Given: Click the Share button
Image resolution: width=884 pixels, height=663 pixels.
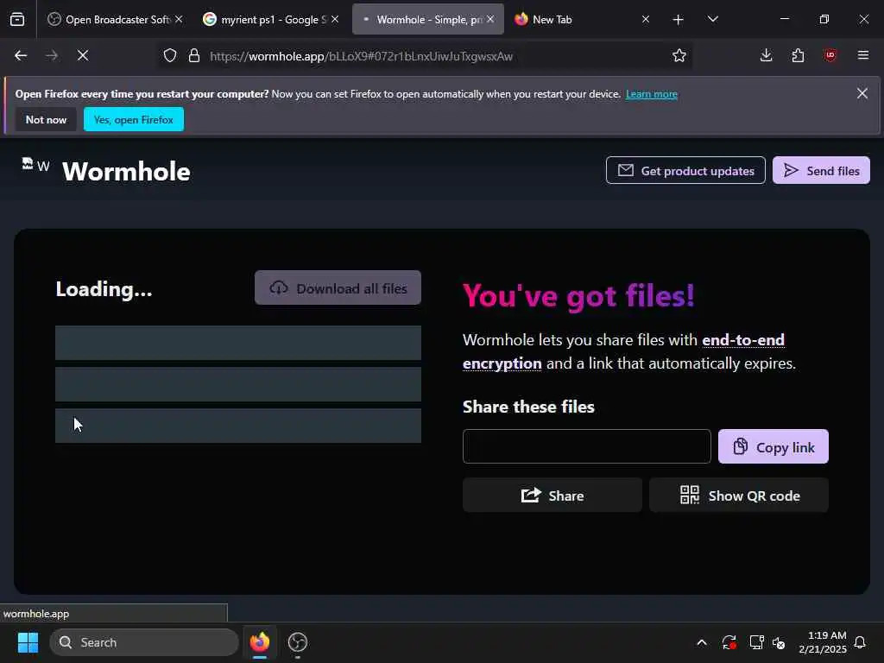Looking at the screenshot, I should tap(552, 496).
